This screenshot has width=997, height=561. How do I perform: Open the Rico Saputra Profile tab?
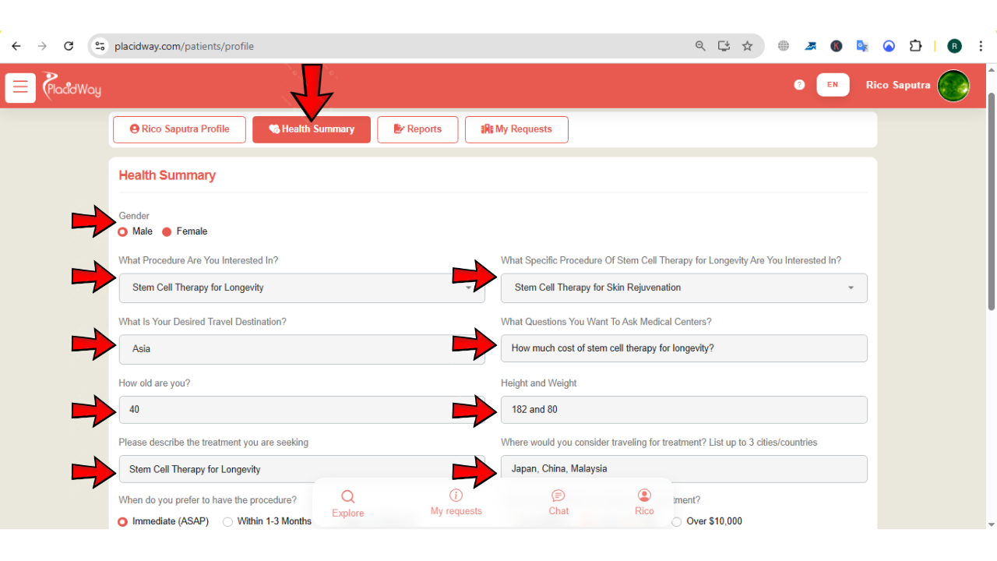179,129
